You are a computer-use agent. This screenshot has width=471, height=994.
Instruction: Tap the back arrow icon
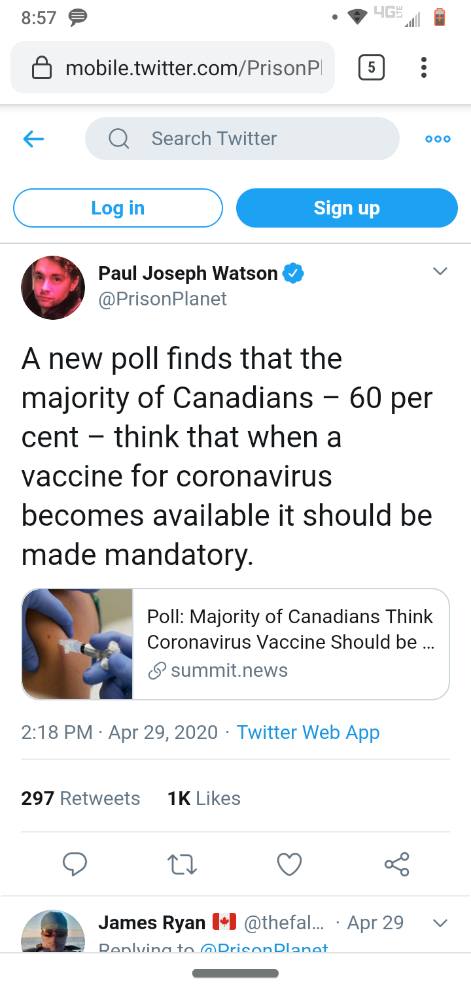33,139
